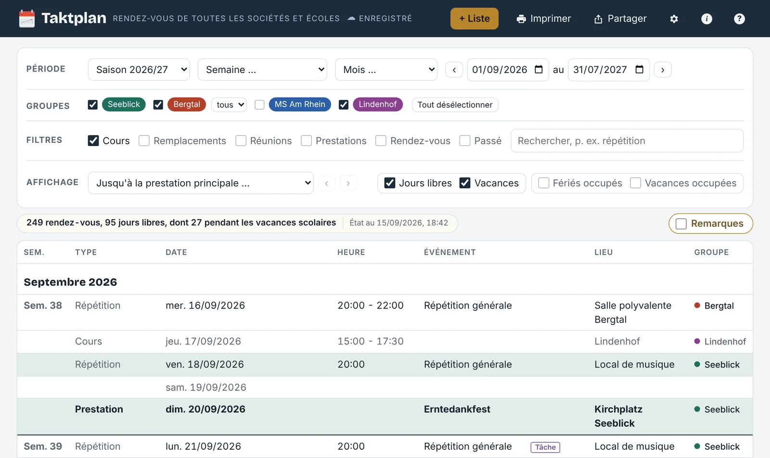Open the Bergtal 'tous' subgroup dropdown

[x=229, y=104]
